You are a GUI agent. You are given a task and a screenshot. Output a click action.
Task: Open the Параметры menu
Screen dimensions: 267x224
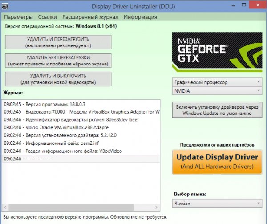(x=18, y=17)
